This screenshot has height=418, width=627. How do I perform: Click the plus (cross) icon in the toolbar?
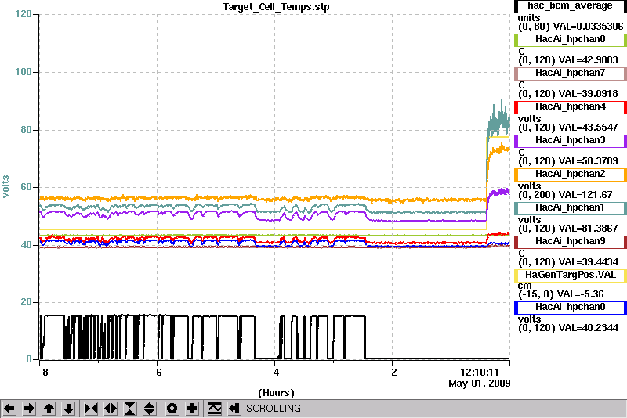(192, 409)
